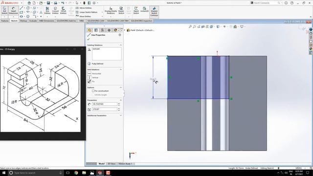Select the Corner Rectangle tool
Image resolution: width=313 pixels, height=176 pixels.
[x=22, y=12]
